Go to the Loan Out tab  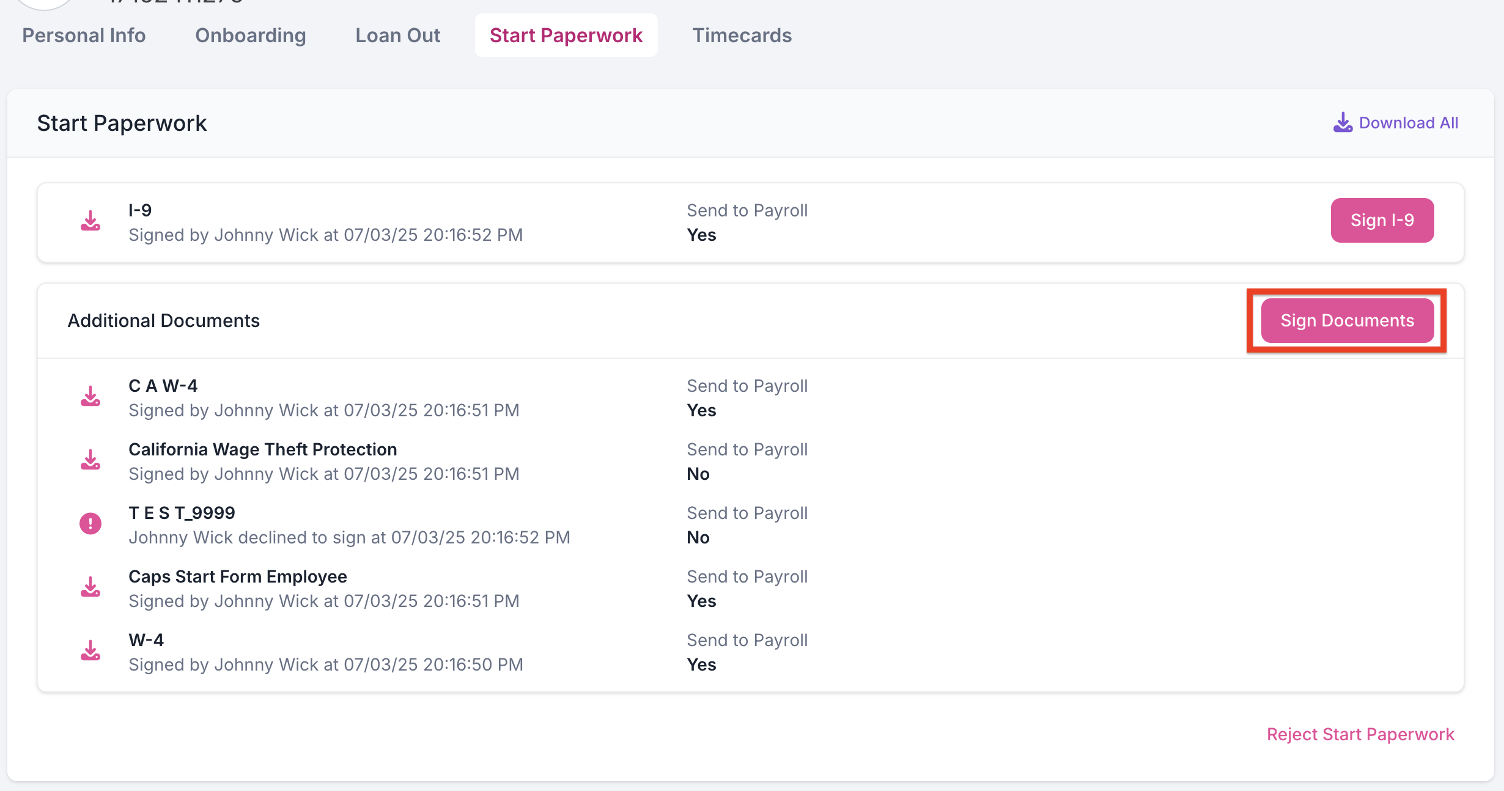click(x=398, y=35)
